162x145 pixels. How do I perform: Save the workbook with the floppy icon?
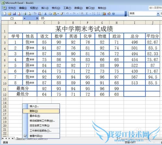click(x=14, y=14)
